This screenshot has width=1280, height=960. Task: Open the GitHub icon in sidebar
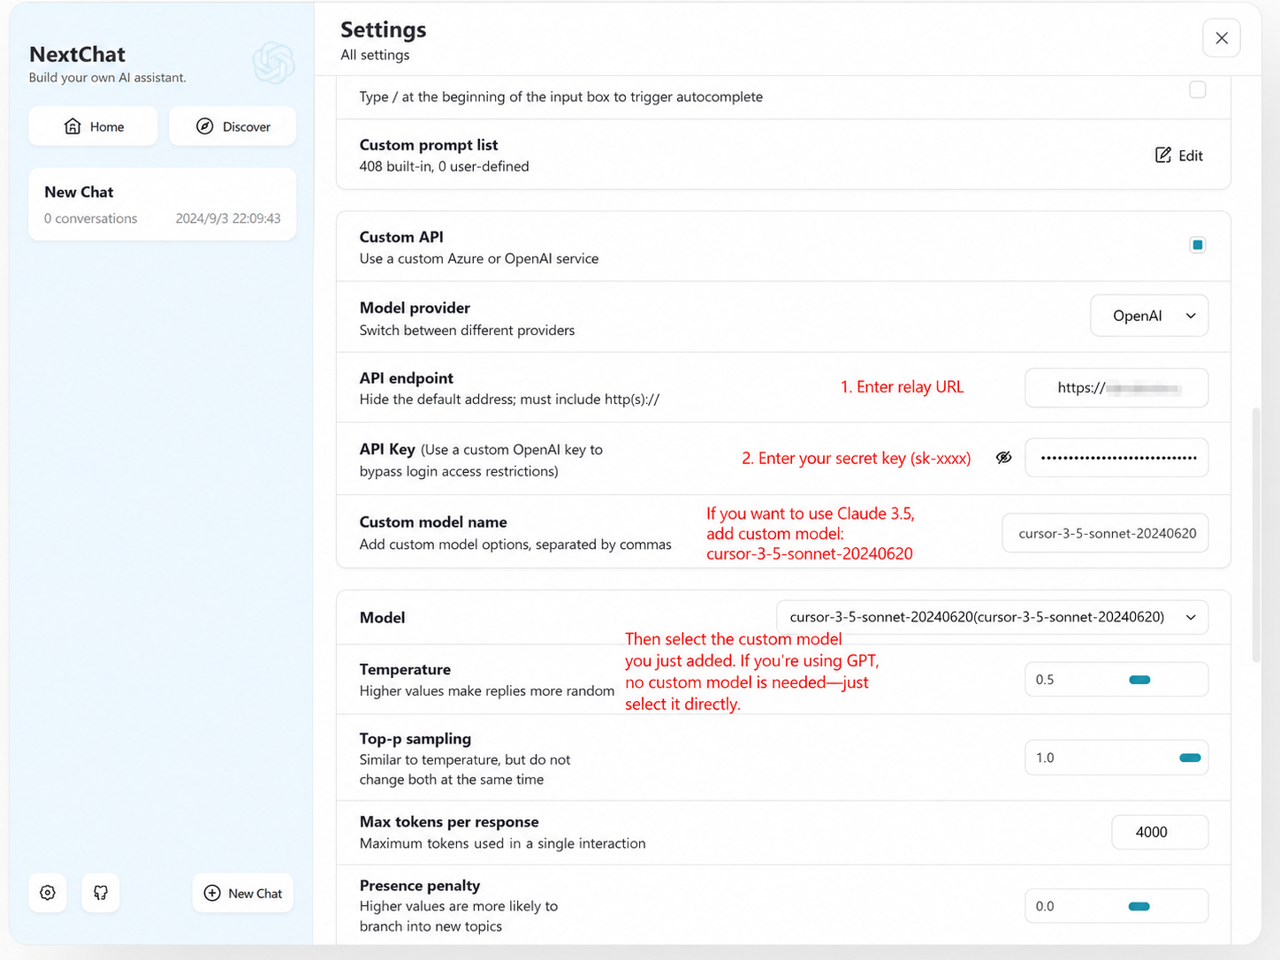pos(101,893)
